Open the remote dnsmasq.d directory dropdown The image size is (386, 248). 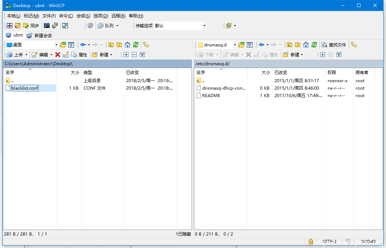click(235, 45)
